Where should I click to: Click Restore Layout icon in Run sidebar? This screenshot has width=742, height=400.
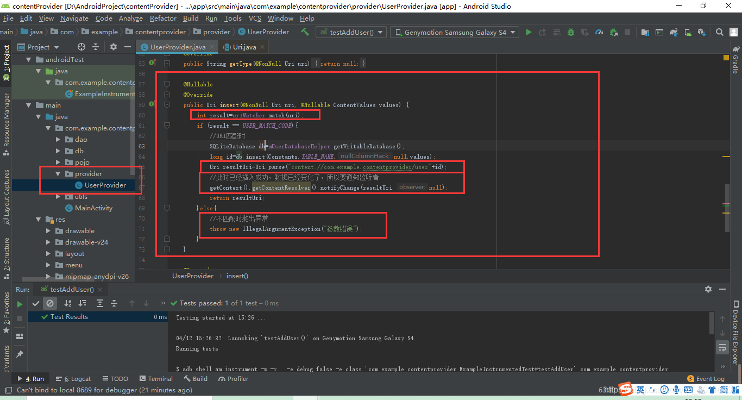20,336
